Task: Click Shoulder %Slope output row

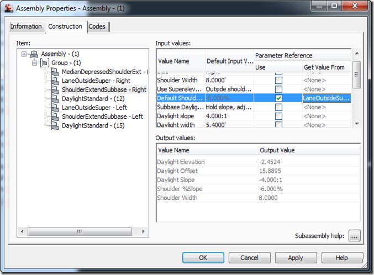Action: coord(258,189)
